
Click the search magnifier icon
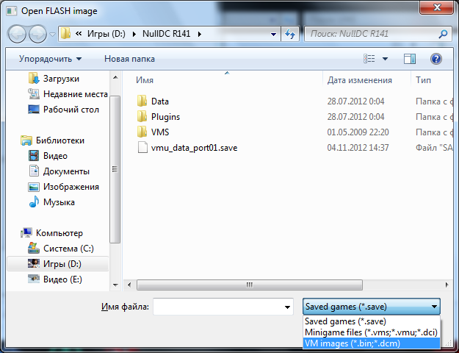[442, 34]
